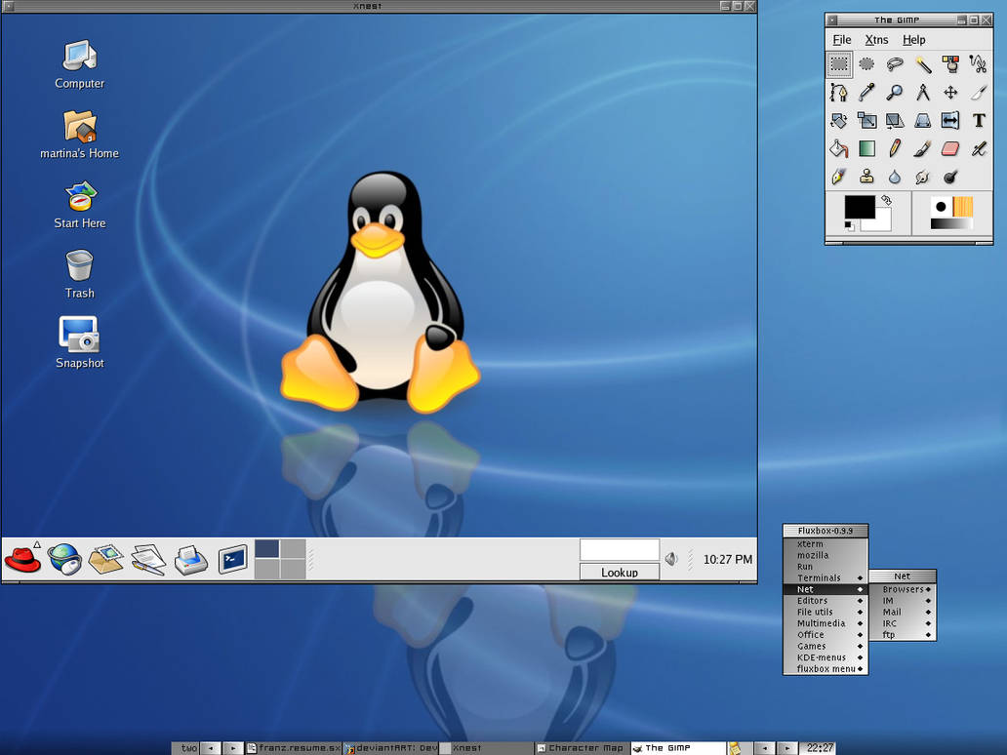The width and height of the screenshot is (1007, 755).
Task: Expand the Office submenu
Action: coord(826,635)
